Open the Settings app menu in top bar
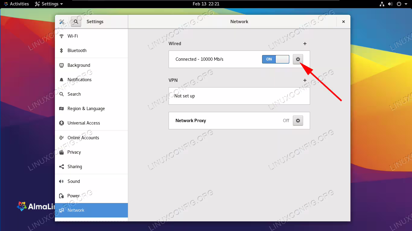Viewport: 412px width, 231px height. coord(49,4)
